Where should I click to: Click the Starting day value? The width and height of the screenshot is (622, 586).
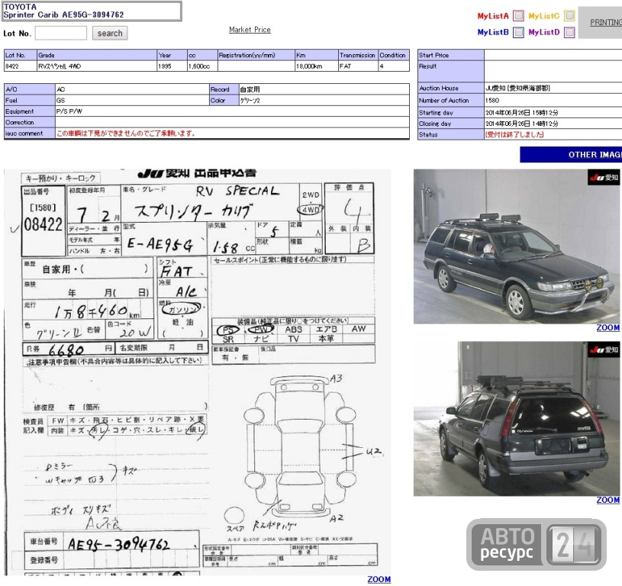pyautogui.click(x=521, y=113)
